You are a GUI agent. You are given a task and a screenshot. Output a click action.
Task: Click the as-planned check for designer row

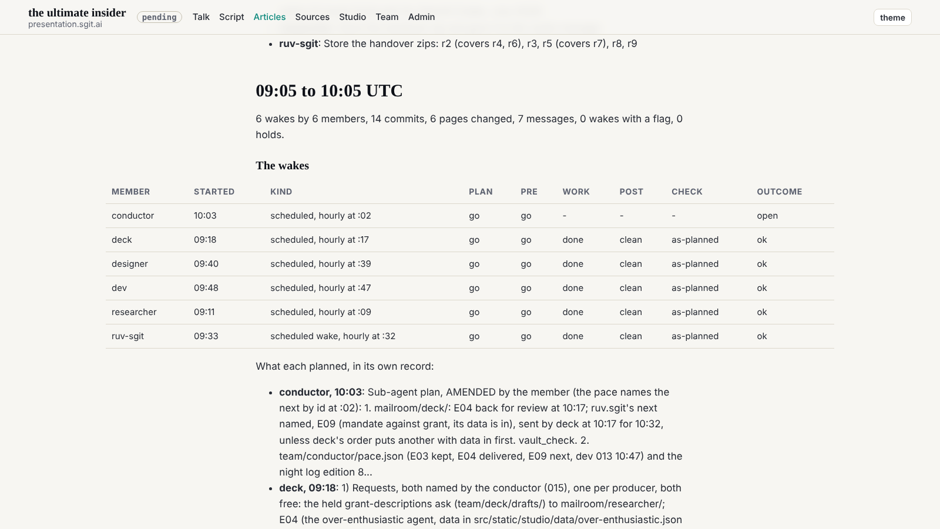[695, 264]
